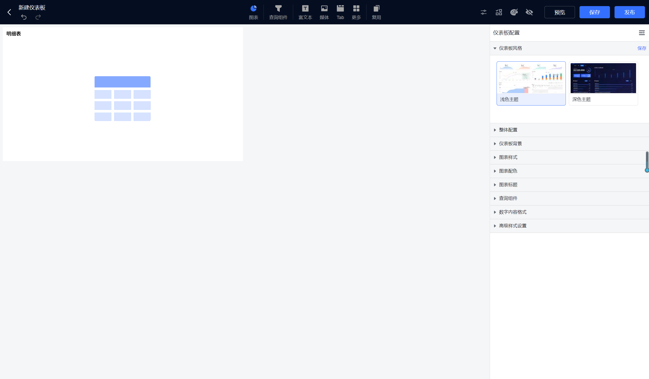Insert a 富文本 rich text component
The width and height of the screenshot is (649, 379).
pos(305,12)
